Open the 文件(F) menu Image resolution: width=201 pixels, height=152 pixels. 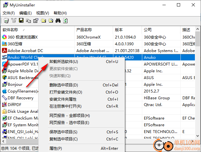click(9, 13)
